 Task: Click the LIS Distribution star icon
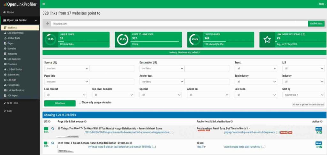pos(5,69)
